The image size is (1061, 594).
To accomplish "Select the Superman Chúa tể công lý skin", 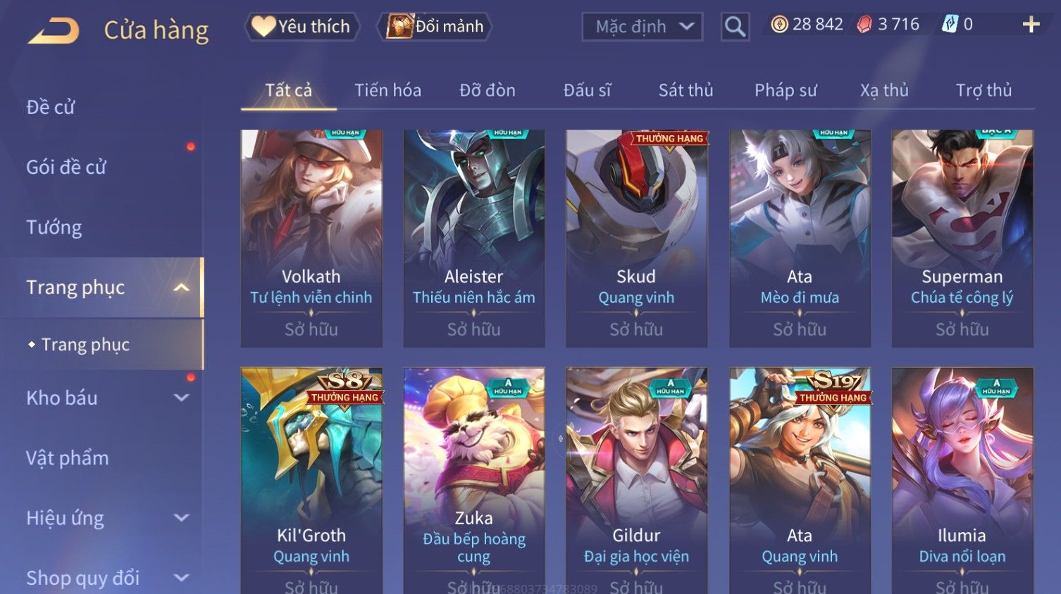I will click(x=962, y=238).
